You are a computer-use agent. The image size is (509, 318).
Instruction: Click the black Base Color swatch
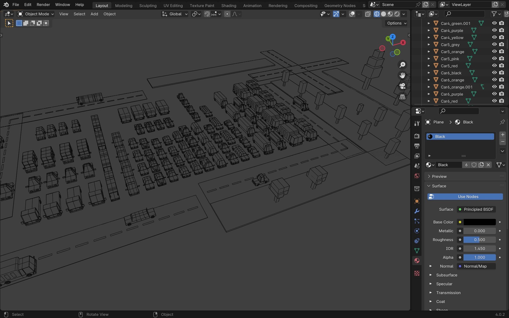(x=480, y=222)
